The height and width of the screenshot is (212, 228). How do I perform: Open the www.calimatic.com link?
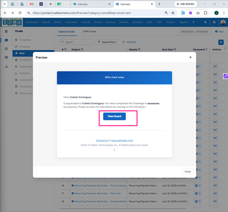point(122,140)
